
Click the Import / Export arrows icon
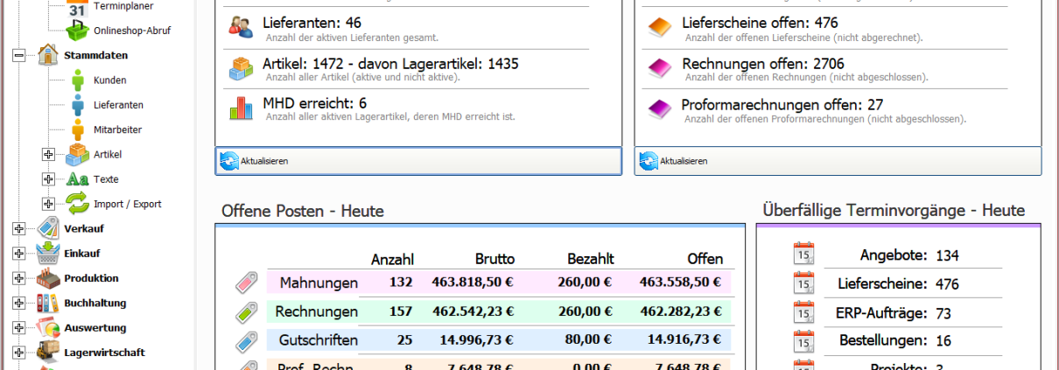[x=77, y=204]
